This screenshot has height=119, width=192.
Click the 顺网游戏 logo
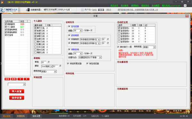click(x=9, y=10)
